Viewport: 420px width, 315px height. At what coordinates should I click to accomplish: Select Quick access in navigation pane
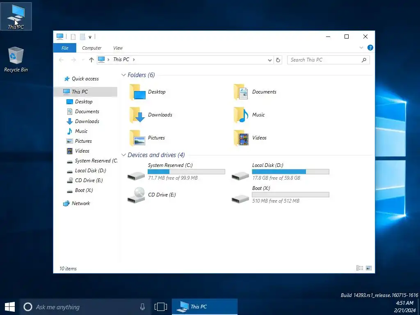coord(85,79)
